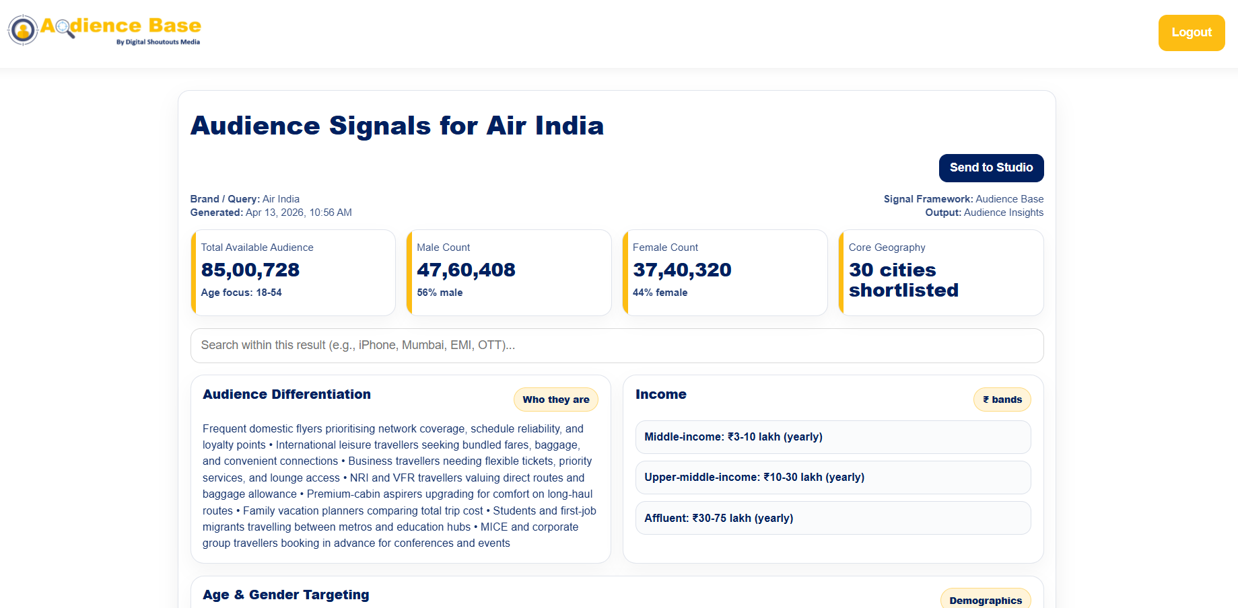Select the Female Count stat card
Viewport: 1238px width, 608px height.
coord(725,272)
